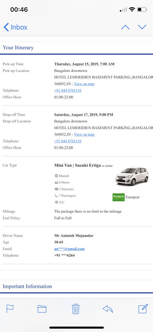Tap the 00:46 status bar clock
153x332 pixels.
(x=19, y=9)
